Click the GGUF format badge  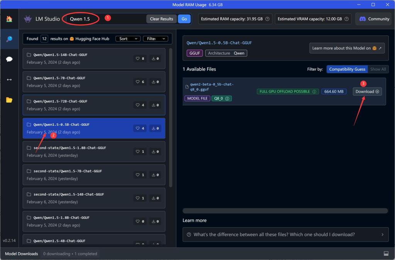[194, 53]
